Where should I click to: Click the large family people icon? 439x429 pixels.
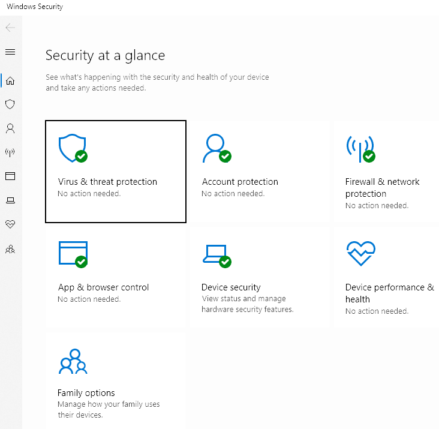click(73, 361)
